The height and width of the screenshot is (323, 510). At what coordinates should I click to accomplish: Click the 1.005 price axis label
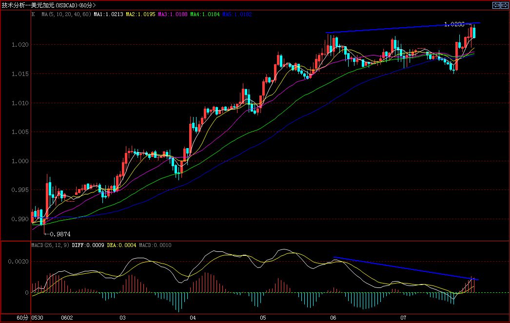(x=20, y=132)
